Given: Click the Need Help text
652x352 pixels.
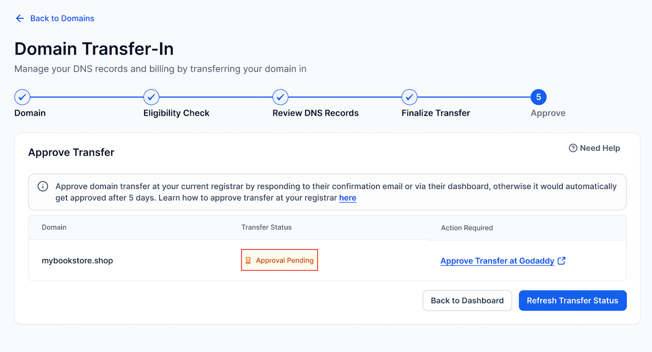Looking at the screenshot, I should pyautogui.click(x=600, y=148).
